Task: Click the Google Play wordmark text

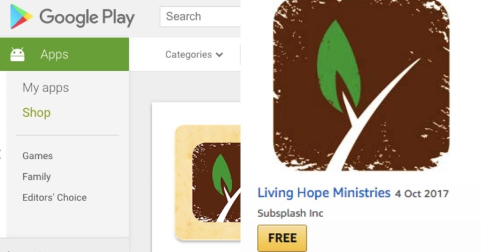Action: (x=87, y=18)
